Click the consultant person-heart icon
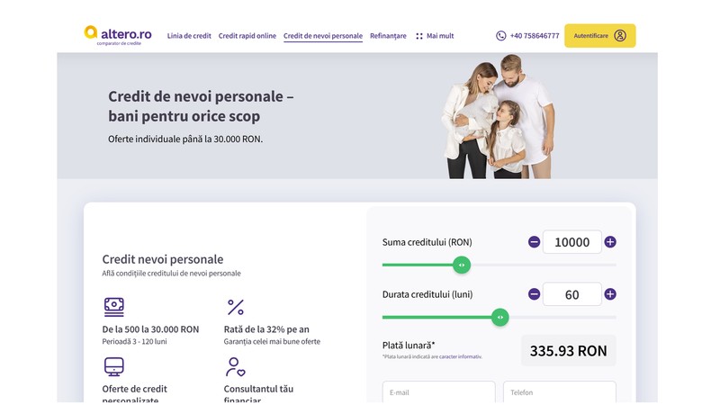 (x=236, y=367)
